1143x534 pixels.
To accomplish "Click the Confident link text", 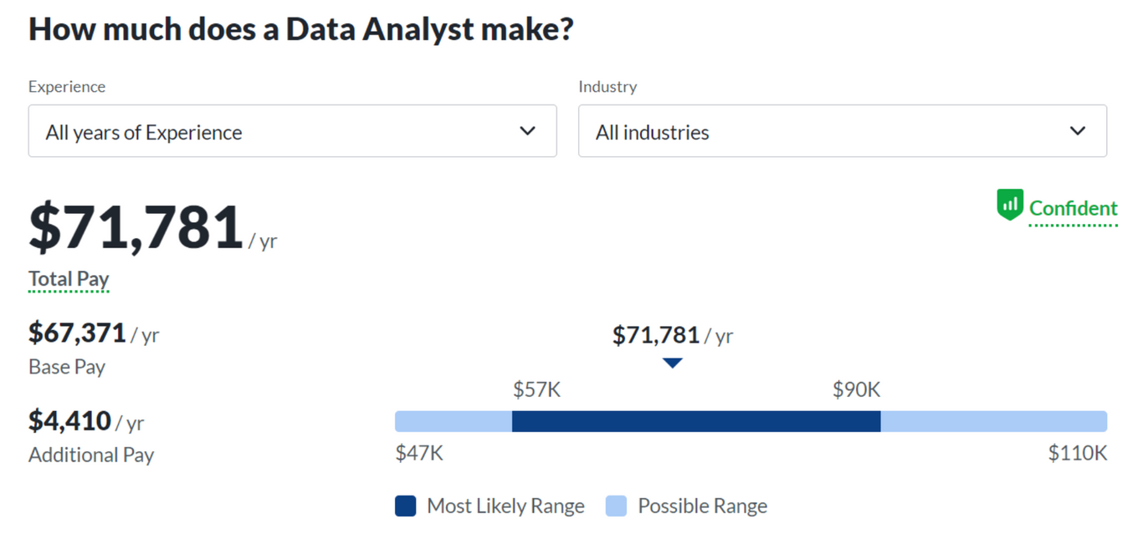I will tap(1073, 208).
